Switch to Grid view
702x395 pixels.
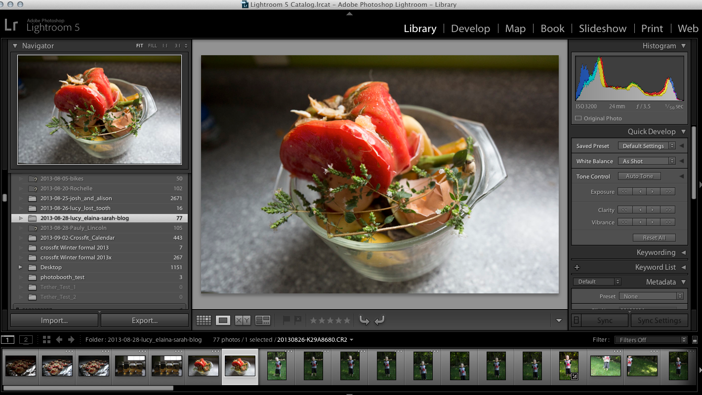point(204,321)
